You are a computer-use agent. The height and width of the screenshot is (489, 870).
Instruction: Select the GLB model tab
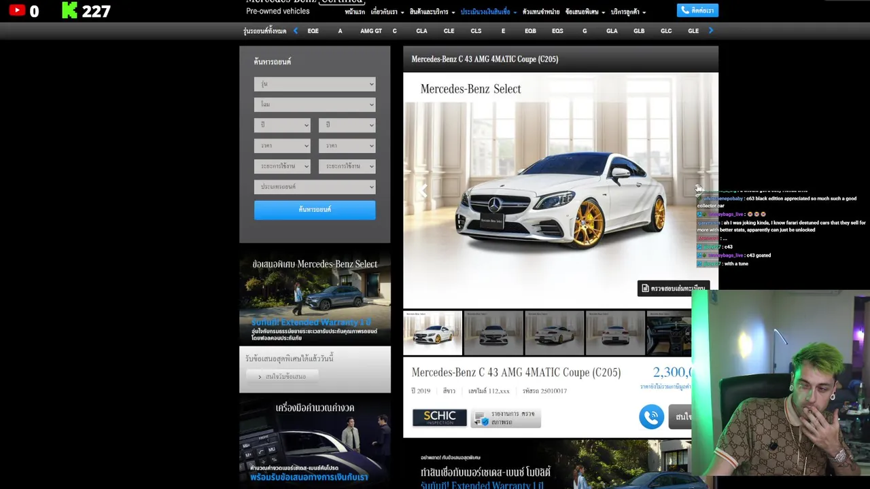(639, 31)
